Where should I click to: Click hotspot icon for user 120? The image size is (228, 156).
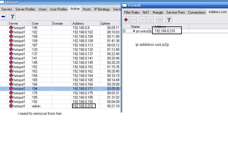pyautogui.click(x=11, y=49)
